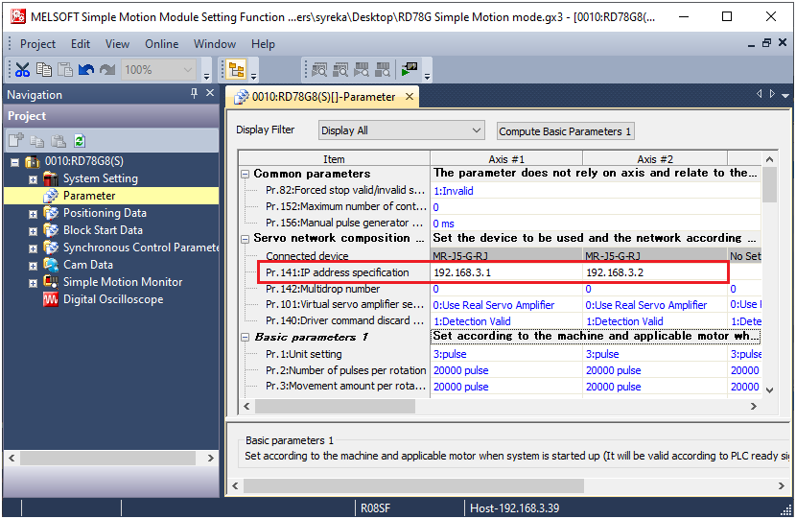796x519 pixels.
Task: Open the edit toolbar options arrow
Action: [206, 77]
